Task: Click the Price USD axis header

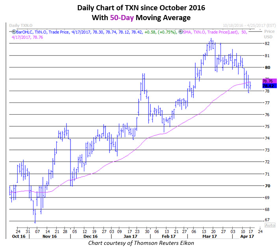Action: (268, 34)
